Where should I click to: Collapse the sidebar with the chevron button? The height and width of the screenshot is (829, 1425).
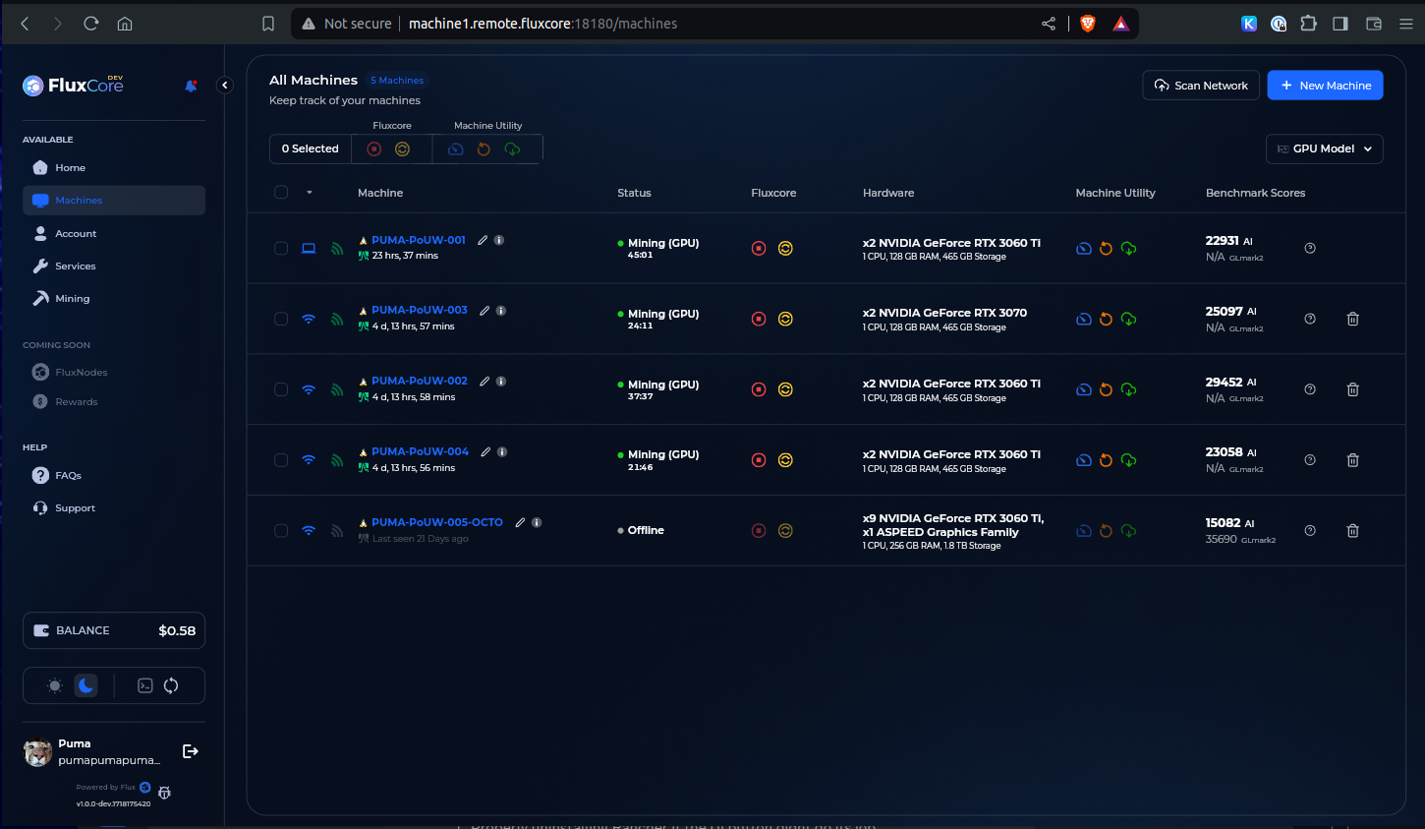225,86
